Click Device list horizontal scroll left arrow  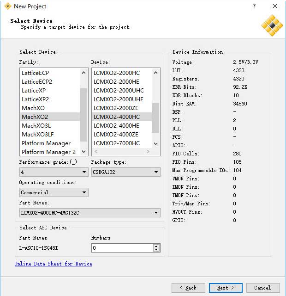coord(96,151)
